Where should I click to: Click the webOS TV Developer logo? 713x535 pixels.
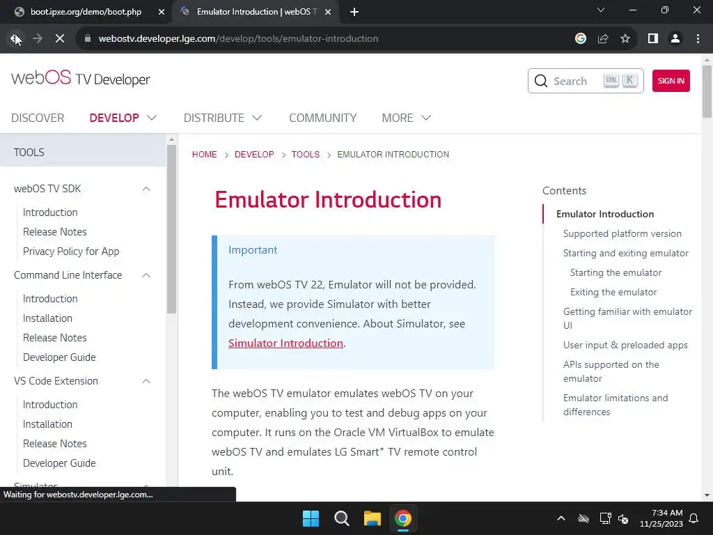(x=81, y=78)
